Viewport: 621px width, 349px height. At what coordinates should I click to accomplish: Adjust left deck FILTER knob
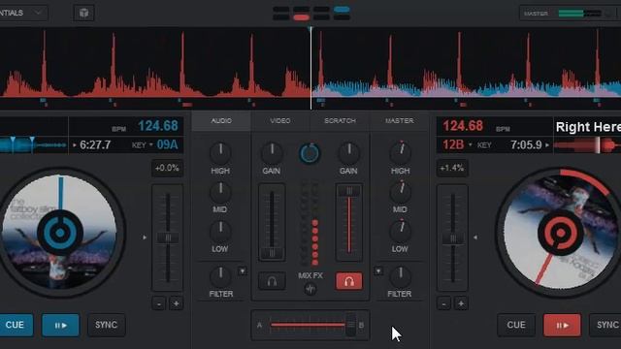tap(220, 276)
